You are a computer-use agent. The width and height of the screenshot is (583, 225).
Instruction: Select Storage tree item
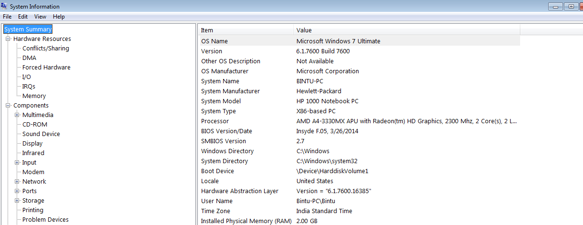click(33, 201)
